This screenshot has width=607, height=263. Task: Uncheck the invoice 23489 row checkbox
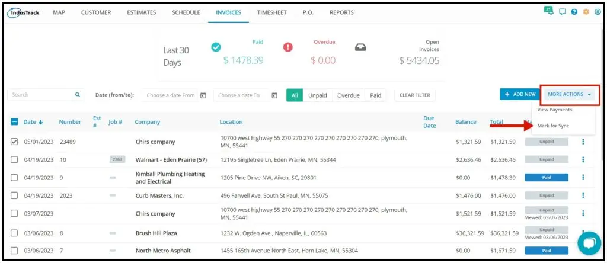point(14,142)
